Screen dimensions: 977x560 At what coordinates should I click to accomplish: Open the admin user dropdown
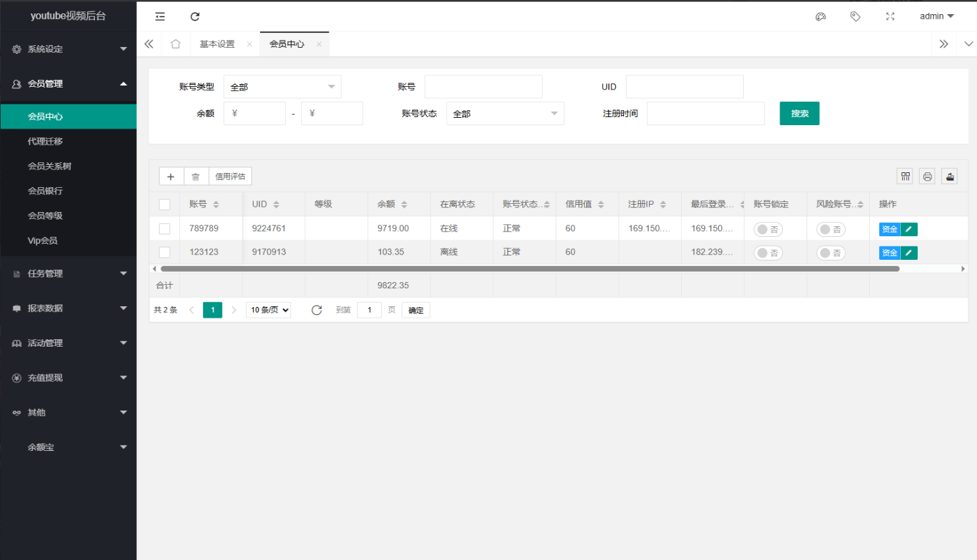click(x=937, y=16)
